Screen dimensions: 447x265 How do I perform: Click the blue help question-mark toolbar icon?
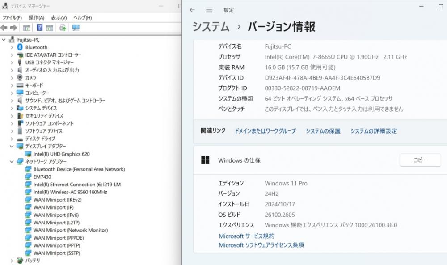40,28
